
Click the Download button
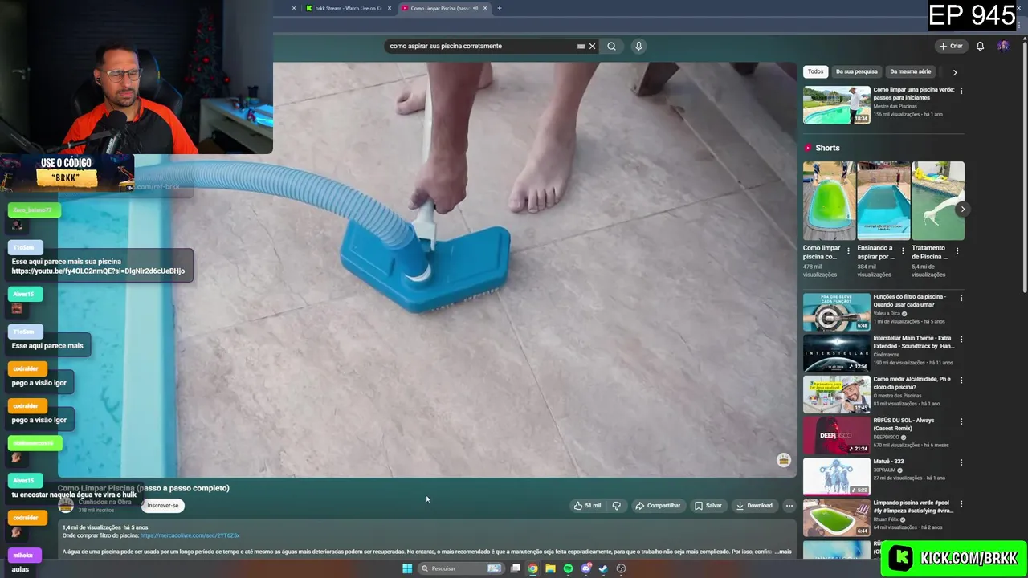click(x=754, y=506)
